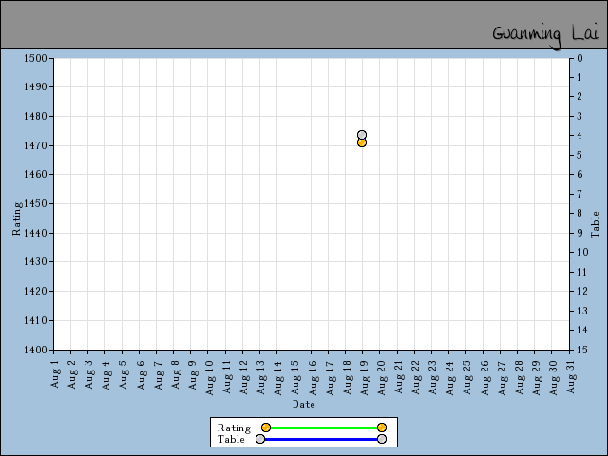The width and height of the screenshot is (608, 456).
Task: Click the '15' table axis value
Action: (582, 350)
